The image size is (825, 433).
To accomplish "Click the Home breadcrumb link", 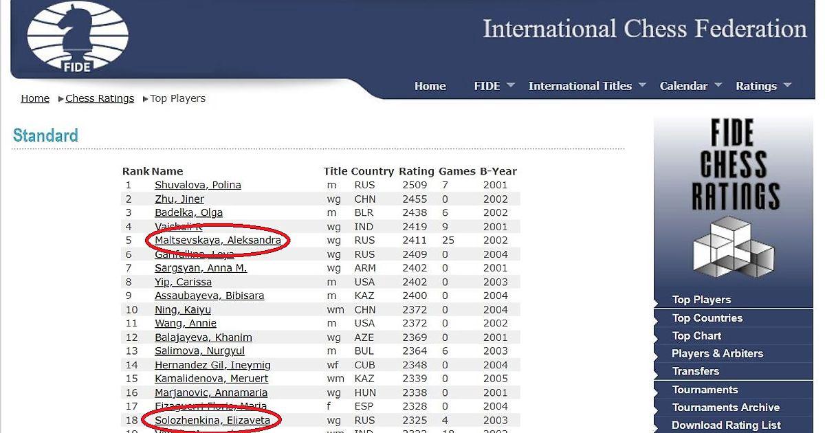I will pos(35,98).
